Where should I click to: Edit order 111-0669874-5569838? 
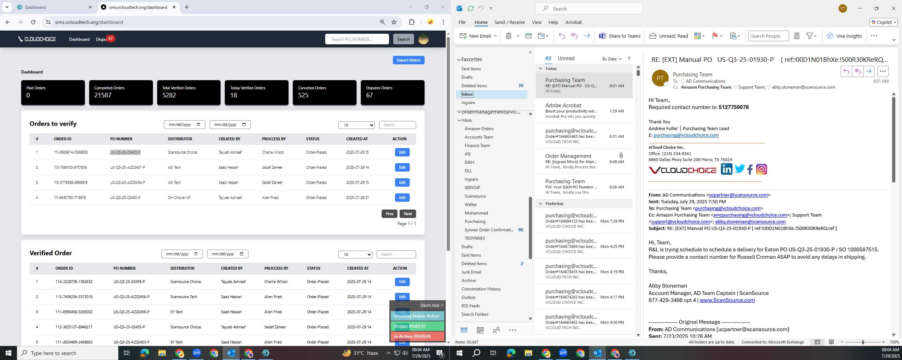402,152
